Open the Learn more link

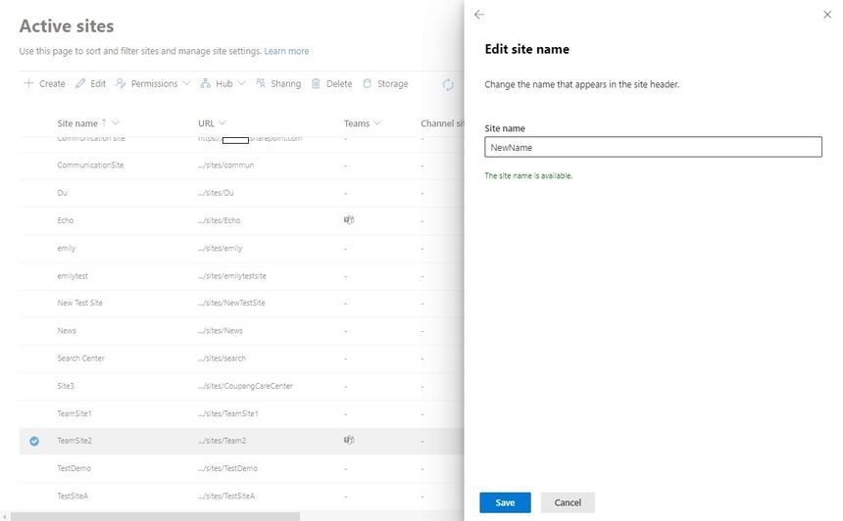pyautogui.click(x=286, y=51)
